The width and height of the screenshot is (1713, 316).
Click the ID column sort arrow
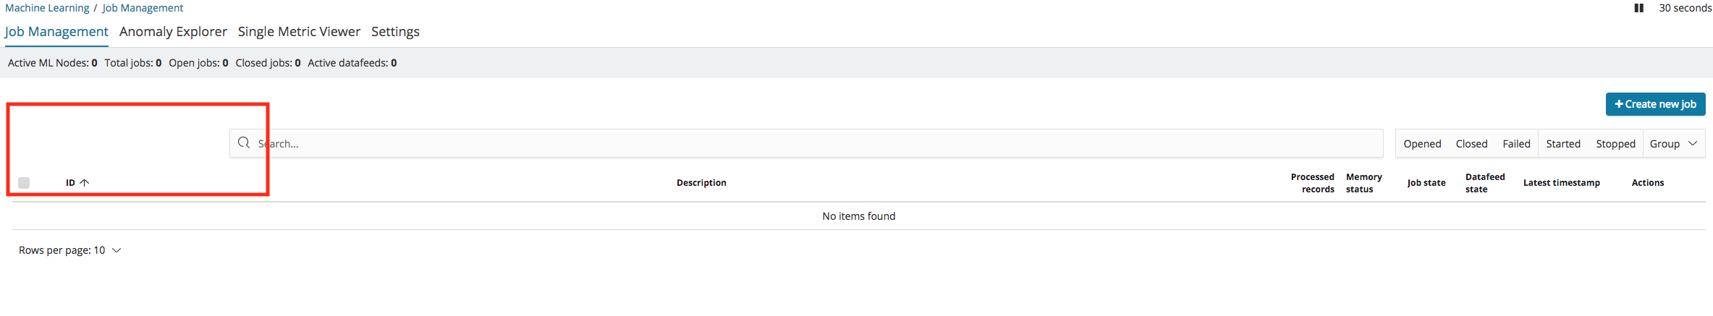tap(85, 183)
